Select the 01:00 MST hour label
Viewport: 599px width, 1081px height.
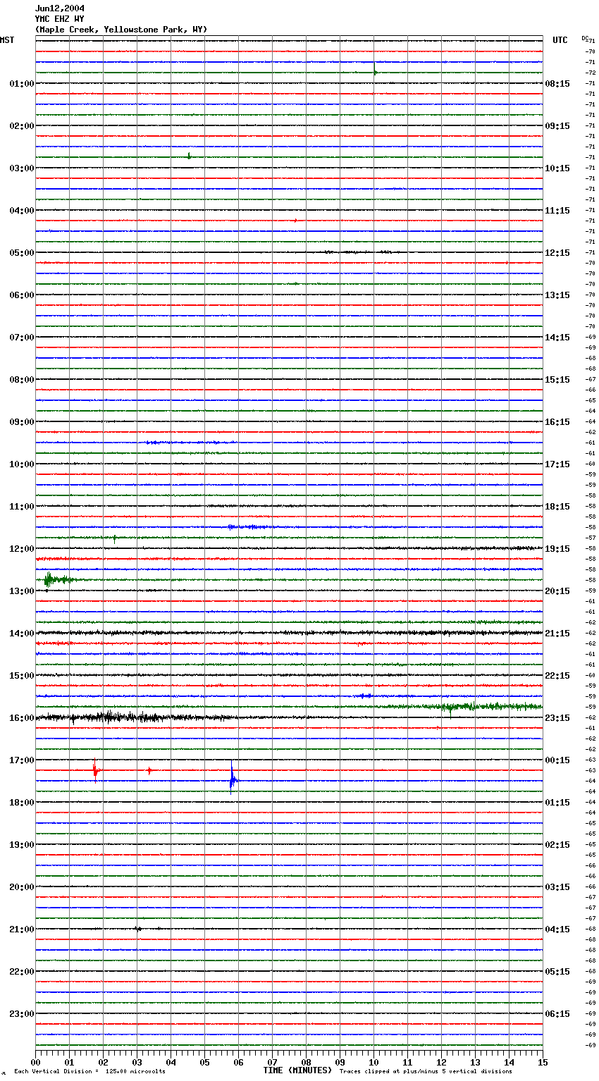(x=21, y=84)
